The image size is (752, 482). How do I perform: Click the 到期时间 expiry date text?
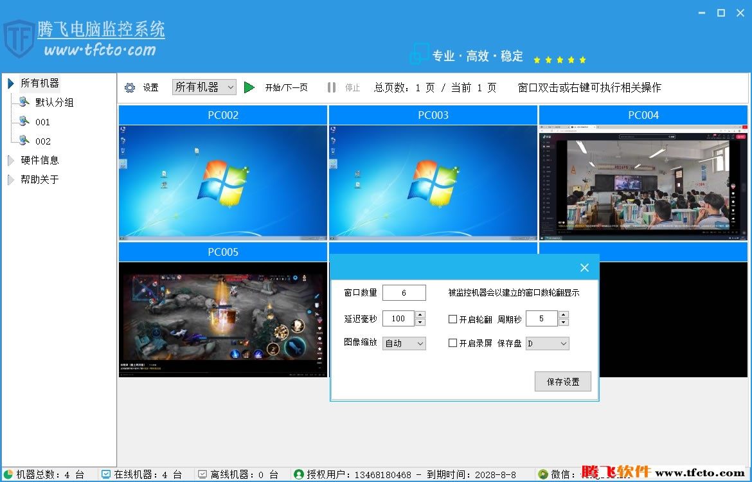click(x=471, y=475)
